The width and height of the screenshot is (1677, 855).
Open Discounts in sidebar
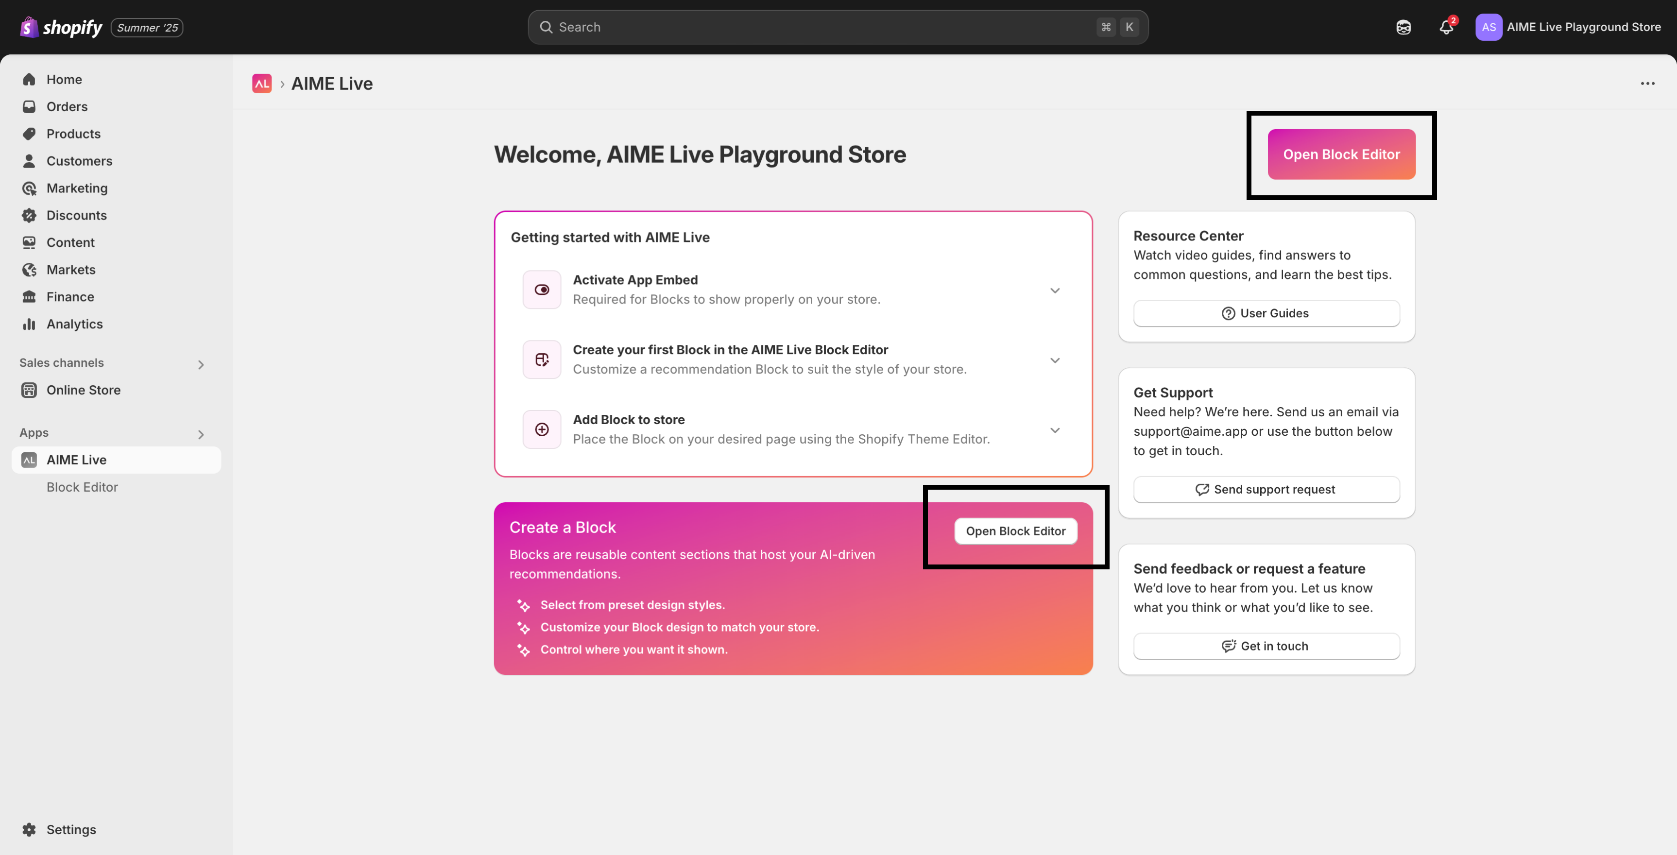[x=117, y=216]
